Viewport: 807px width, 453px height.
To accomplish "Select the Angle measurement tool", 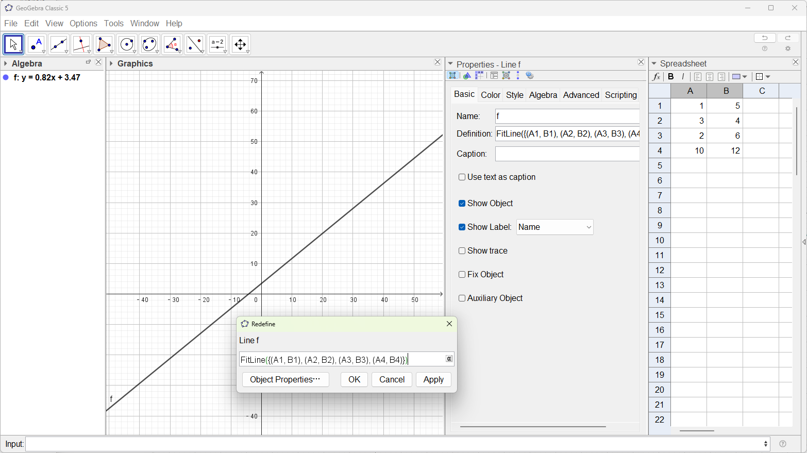I will (x=172, y=44).
